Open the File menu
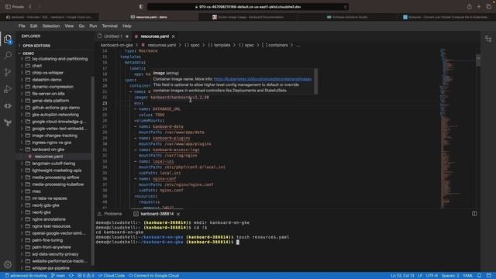The height and width of the screenshot is (279, 496). click(22, 26)
